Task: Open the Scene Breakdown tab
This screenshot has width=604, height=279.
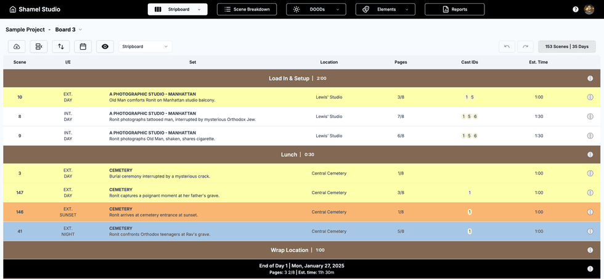Action: (x=247, y=9)
